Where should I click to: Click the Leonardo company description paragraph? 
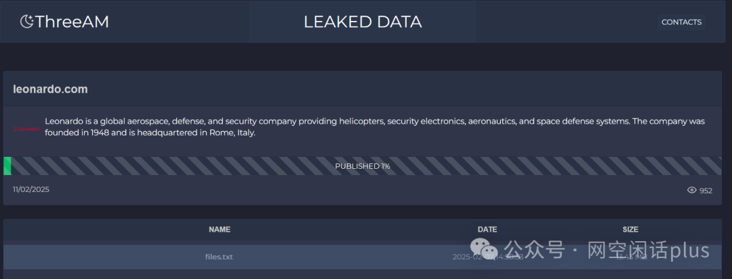click(375, 127)
